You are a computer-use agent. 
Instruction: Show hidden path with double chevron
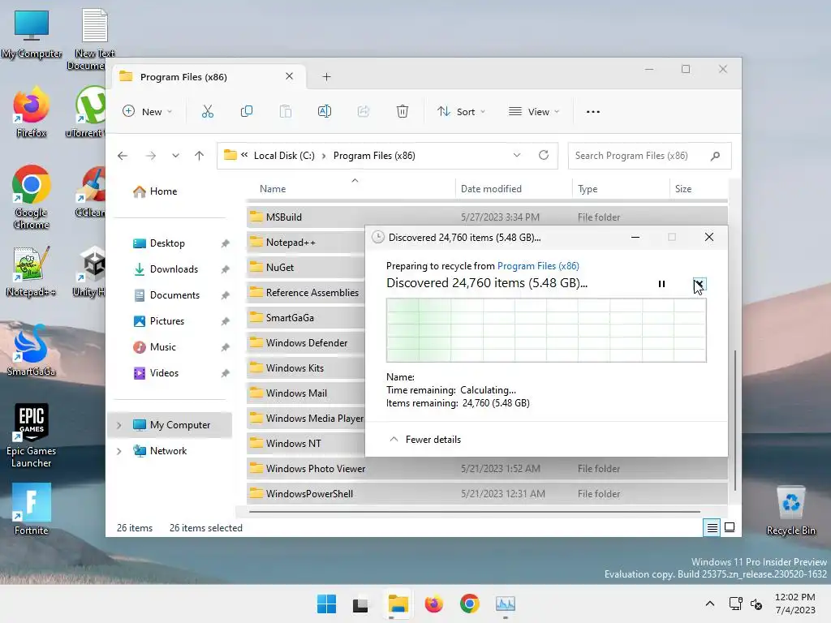click(244, 155)
